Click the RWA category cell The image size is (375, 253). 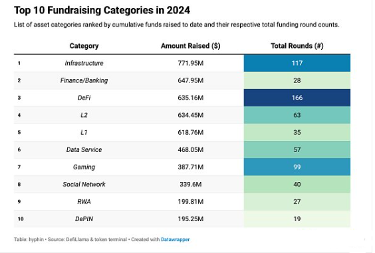click(84, 202)
